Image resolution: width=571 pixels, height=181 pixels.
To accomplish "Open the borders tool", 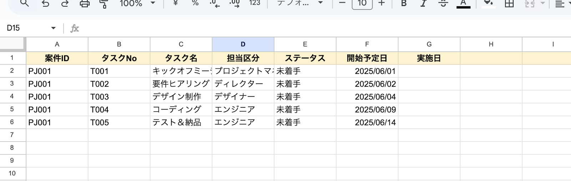I will coord(509,4).
